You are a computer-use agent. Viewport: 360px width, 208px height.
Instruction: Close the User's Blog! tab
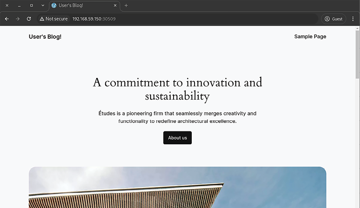tap(115, 5)
